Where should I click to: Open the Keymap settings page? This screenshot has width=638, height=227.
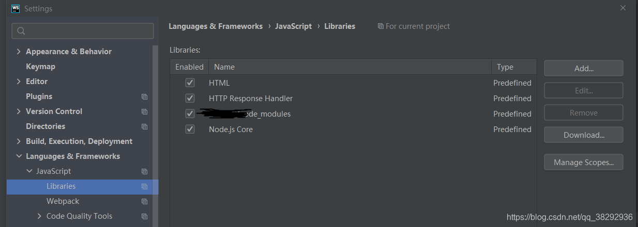[x=40, y=67]
